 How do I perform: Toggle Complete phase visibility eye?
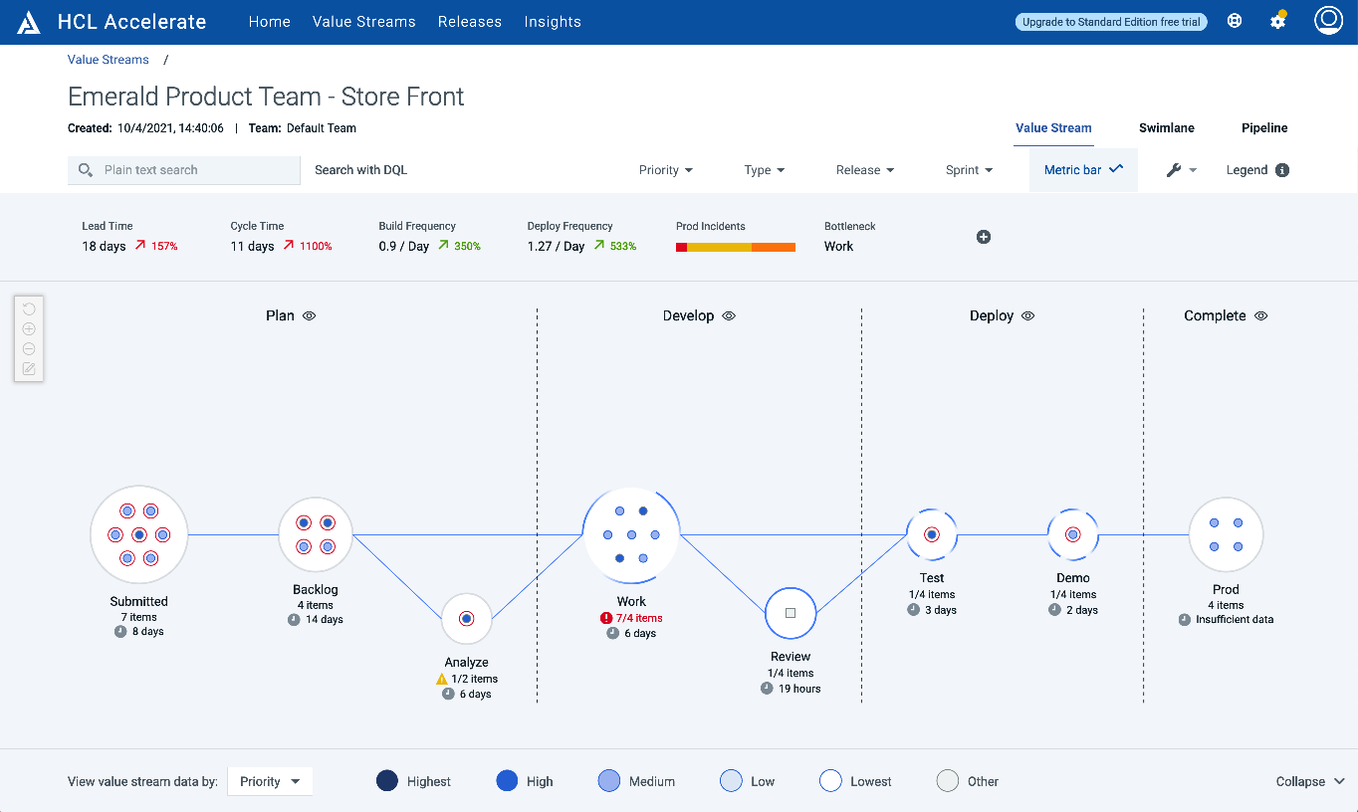tap(1261, 315)
